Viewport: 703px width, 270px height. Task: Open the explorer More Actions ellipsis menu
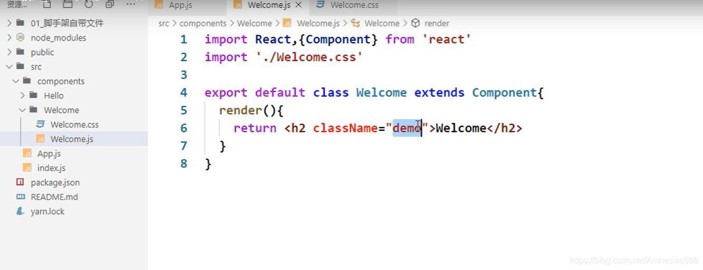click(x=131, y=5)
